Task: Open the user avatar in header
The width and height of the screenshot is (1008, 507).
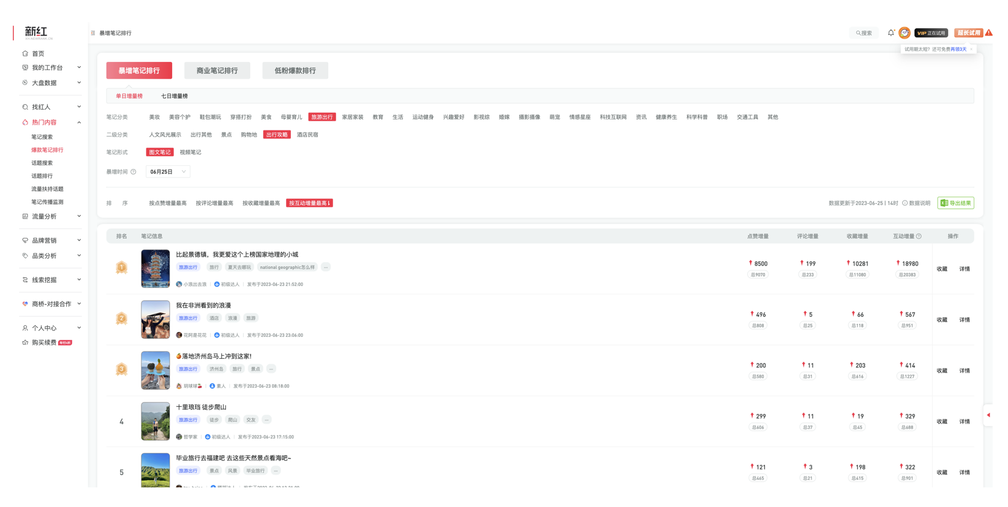Action: (905, 33)
